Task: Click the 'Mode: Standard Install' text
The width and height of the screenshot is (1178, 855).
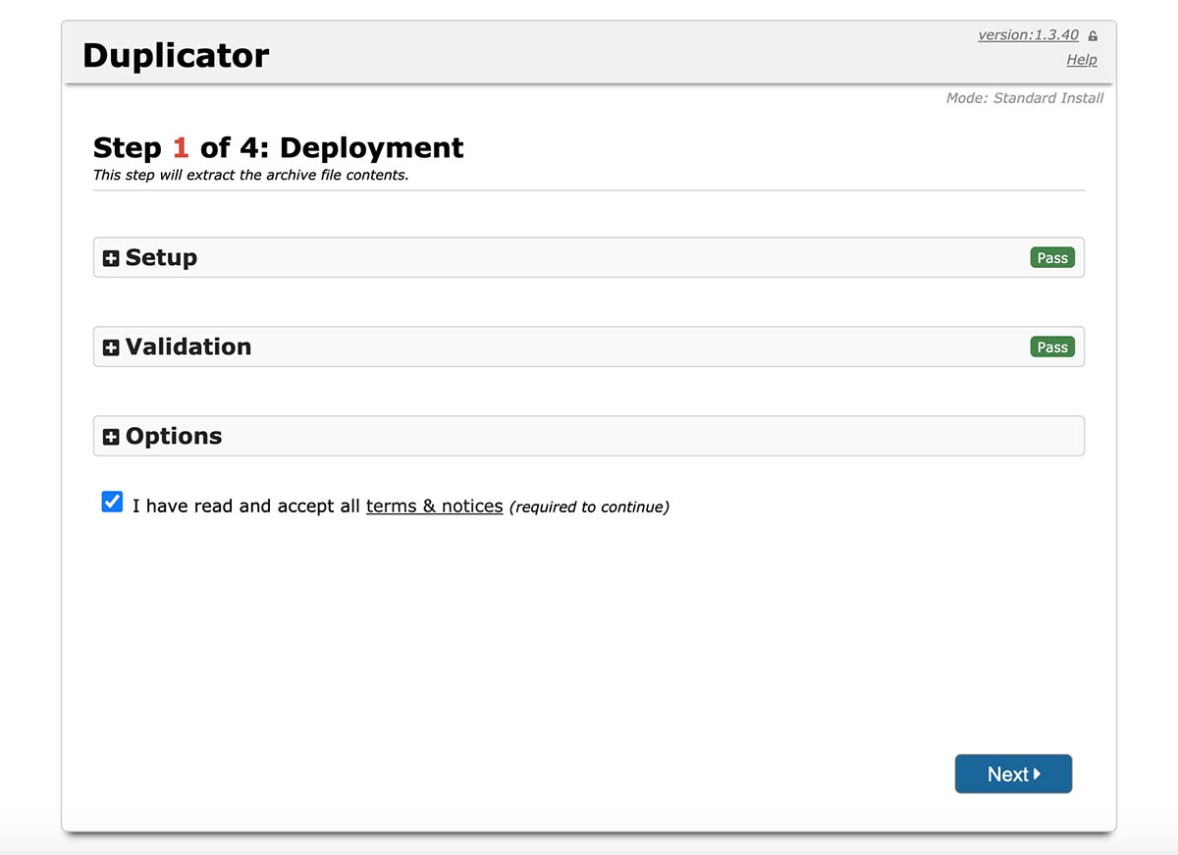Action: pyautogui.click(x=1025, y=98)
